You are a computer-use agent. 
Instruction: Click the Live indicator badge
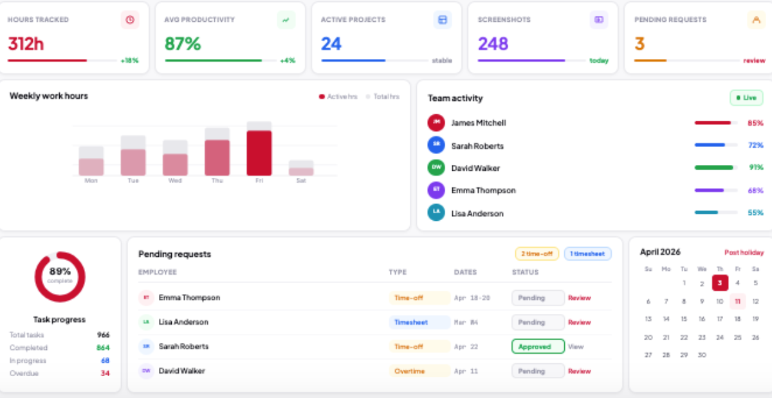point(746,98)
